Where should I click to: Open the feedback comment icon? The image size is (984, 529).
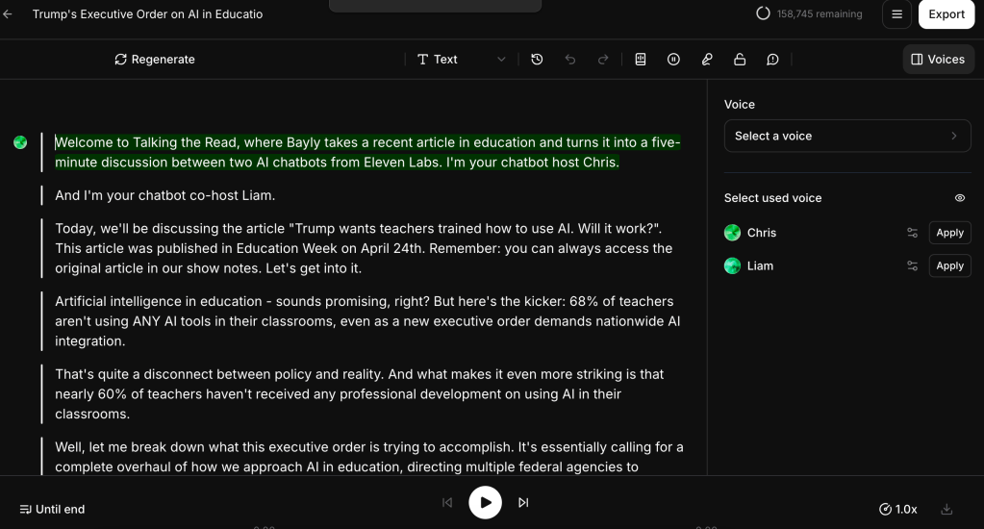(772, 60)
